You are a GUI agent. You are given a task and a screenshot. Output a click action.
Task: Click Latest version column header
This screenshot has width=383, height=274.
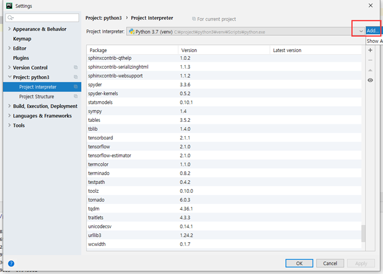point(316,50)
